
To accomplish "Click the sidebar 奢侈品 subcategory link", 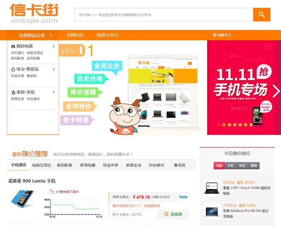I will click(32, 76).
